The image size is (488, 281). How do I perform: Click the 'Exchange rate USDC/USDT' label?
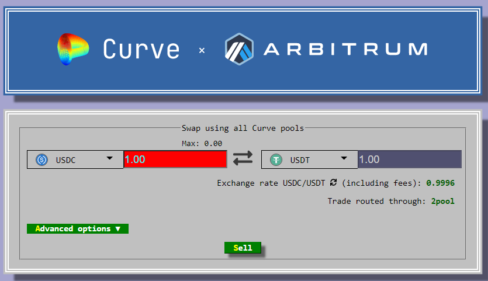coord(271,183)
